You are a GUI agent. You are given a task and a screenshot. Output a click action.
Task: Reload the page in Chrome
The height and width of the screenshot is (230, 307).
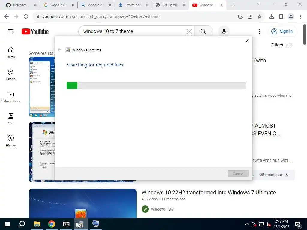26,16
